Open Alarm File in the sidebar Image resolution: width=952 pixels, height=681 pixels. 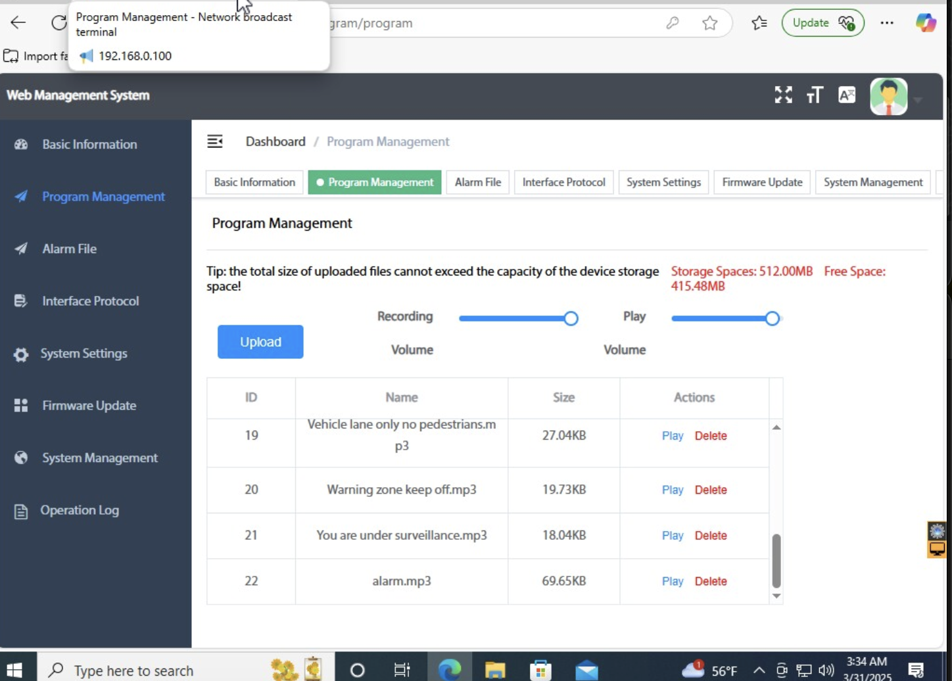point(95,248)
